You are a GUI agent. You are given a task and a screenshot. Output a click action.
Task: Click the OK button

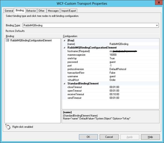[x=88, y=137]
